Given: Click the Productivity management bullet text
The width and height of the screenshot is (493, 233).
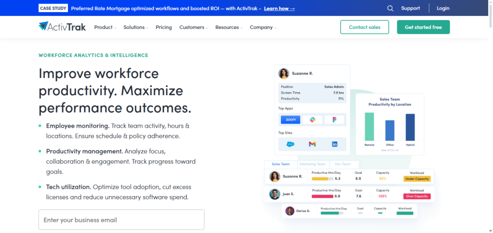Looking at the screenshot, I should pyautogui.click(x=121, y=161).
